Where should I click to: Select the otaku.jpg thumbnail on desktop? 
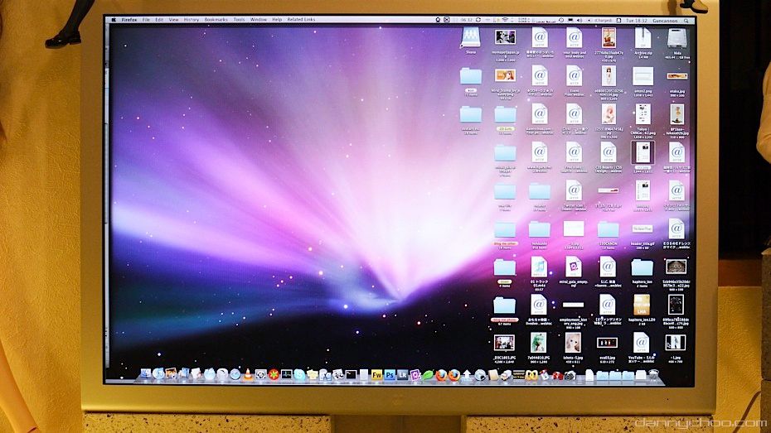677,76
